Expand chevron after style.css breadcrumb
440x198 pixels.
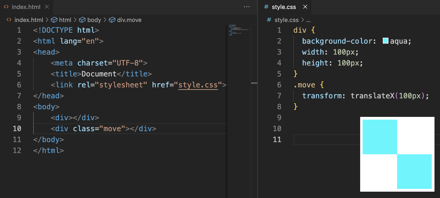pyautogui.click(x=302, y=20)
